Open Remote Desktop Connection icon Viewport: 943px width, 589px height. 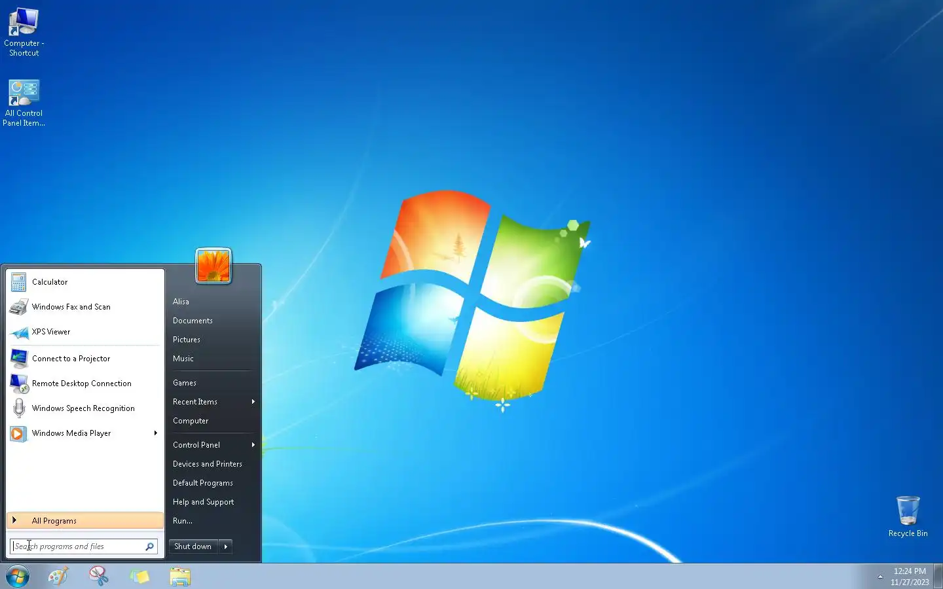pyautogui.click(x=19, y=384)
